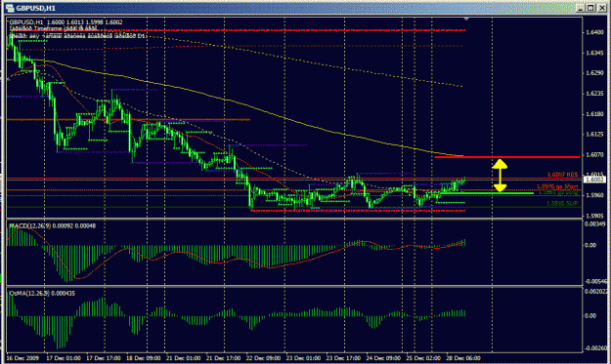Click the 1.5930 SUP level label
This screenshot has width=611, height=364.
click(x=562, y=203)
